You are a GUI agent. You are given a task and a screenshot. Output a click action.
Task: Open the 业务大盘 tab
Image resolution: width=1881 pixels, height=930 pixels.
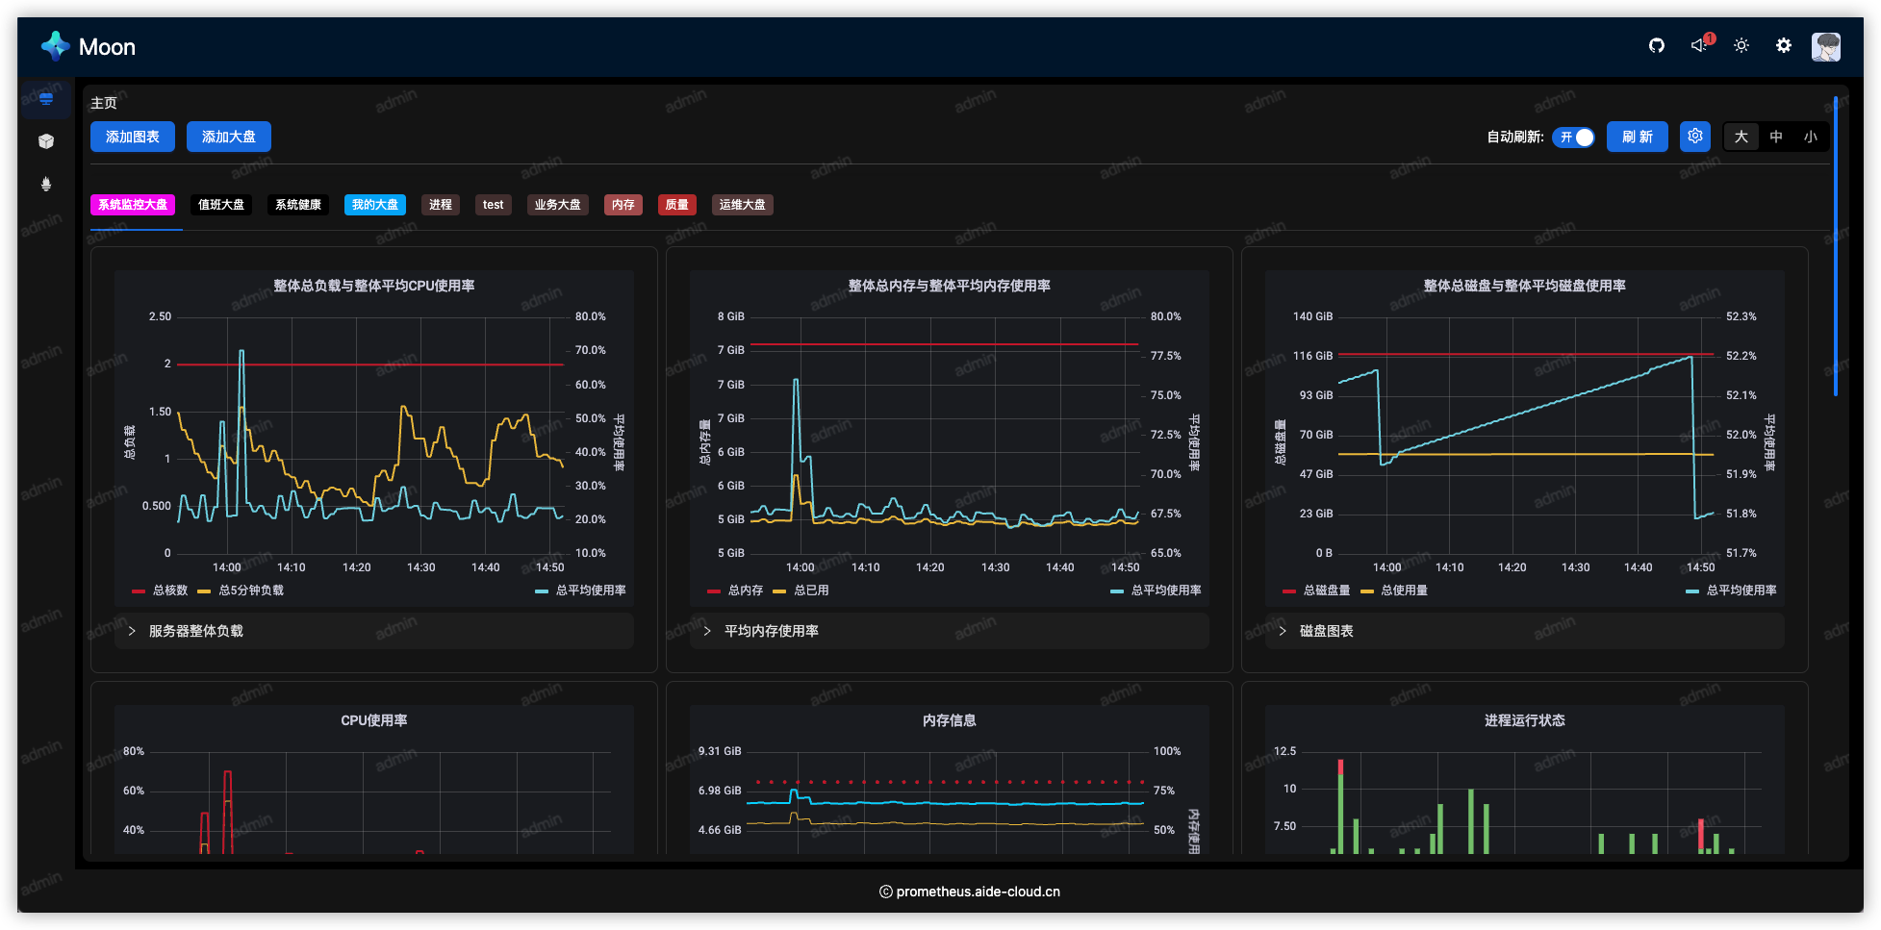pyautogui.click(x=558, y=205)
